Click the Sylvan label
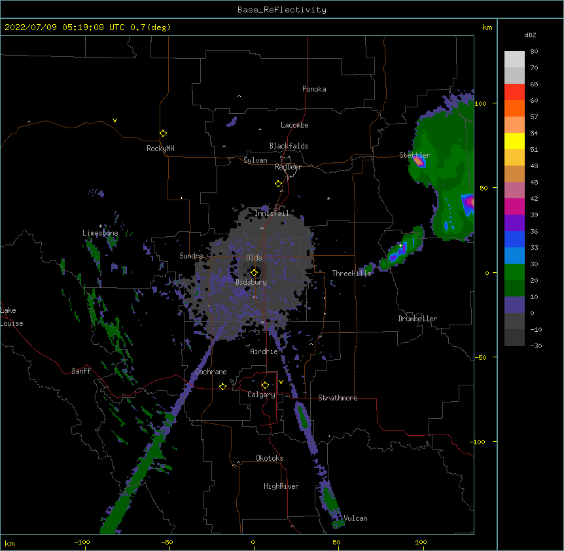The height and width of the screenshot is (551, 564). click(255, 160)
